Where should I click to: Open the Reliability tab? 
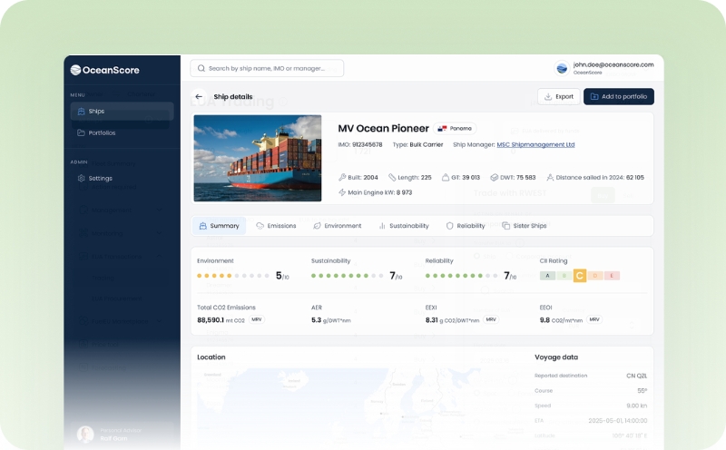pyautogui.click(x=465, y=225)
